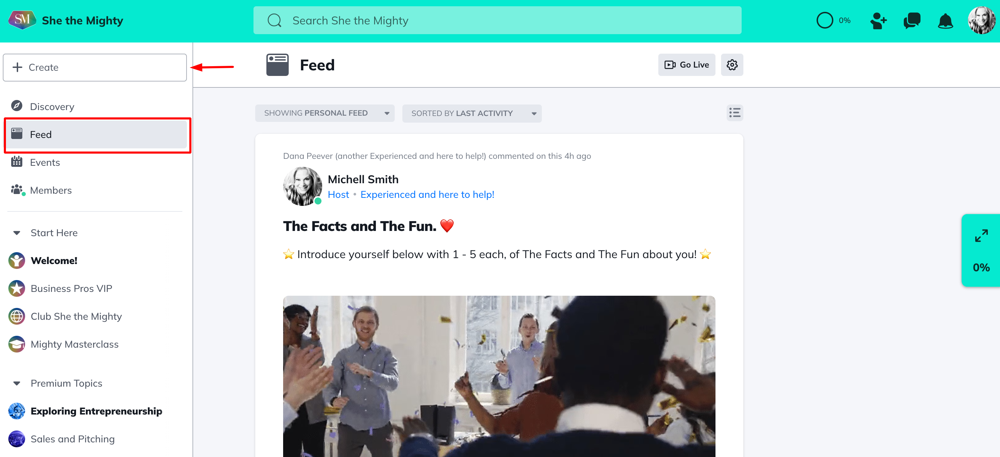Open the Experienced and here to help! link
Viewport: 1000px width, 457px height.
click(x=427, y=194)
